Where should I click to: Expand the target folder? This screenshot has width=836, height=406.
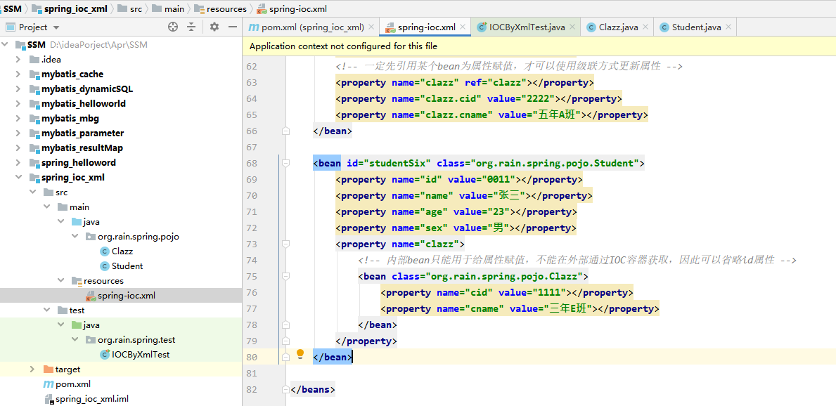click(32, 369)
